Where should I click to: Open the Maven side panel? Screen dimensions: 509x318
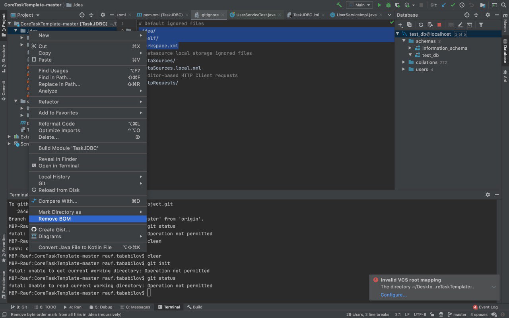[x=505, y=23]
